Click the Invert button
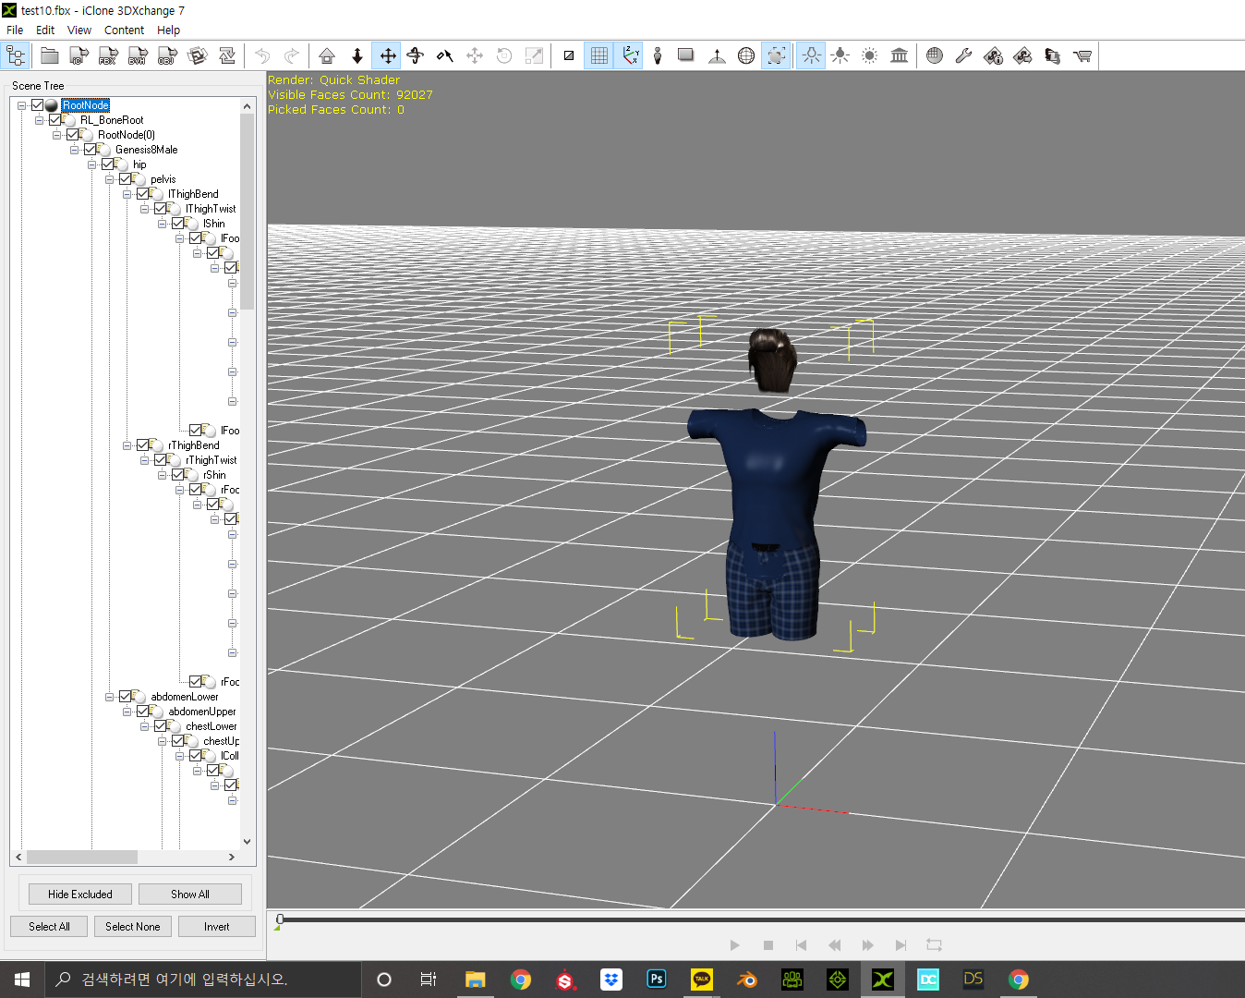 tap(217, 927)
